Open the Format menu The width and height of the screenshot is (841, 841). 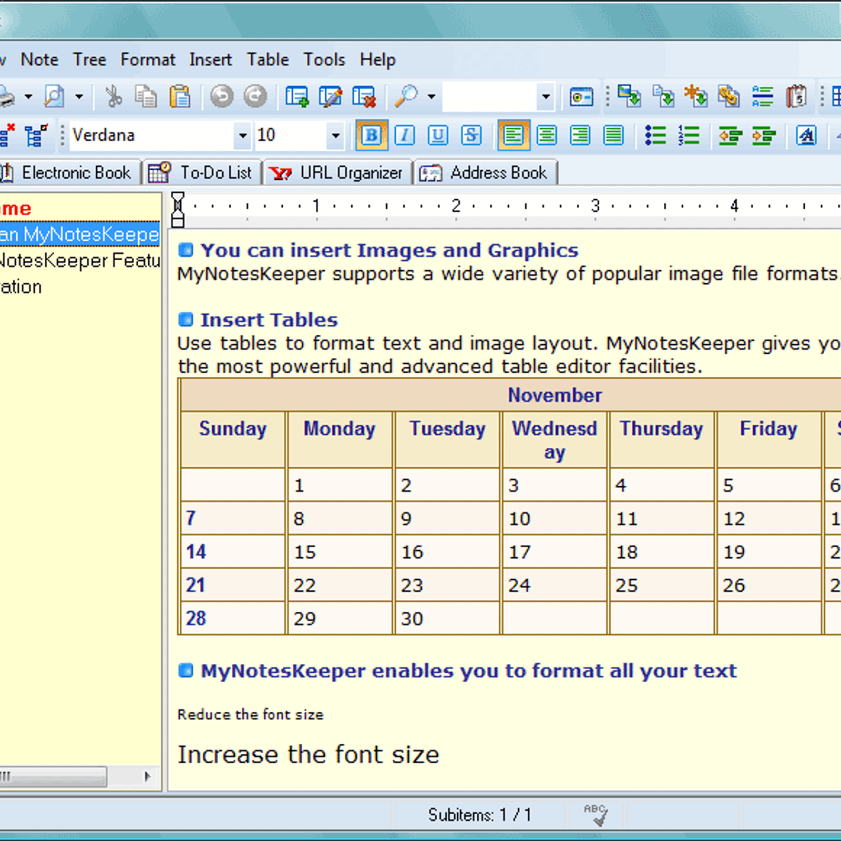148,60
